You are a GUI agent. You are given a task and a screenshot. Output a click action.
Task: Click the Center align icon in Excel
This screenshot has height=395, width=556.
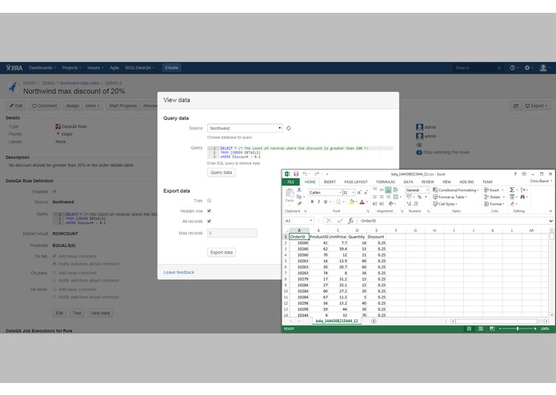[x=382, y=197]
